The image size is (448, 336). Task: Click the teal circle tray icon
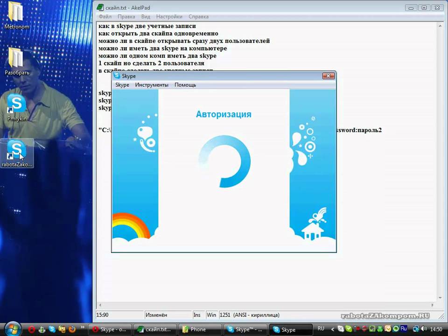(x=395, y=329)
